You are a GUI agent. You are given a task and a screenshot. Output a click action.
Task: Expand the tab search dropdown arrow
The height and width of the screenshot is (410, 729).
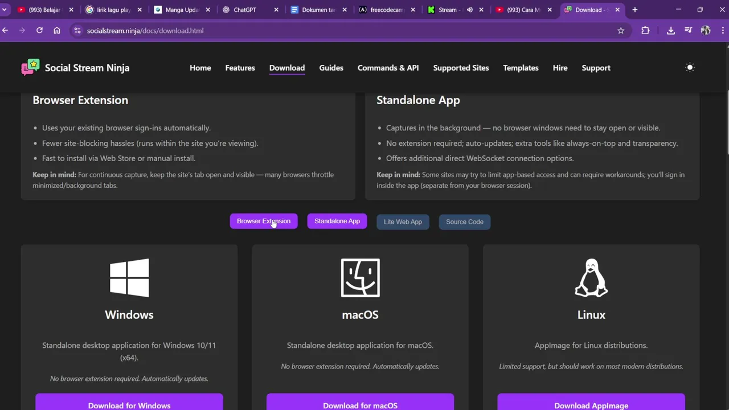pos(4,10)
